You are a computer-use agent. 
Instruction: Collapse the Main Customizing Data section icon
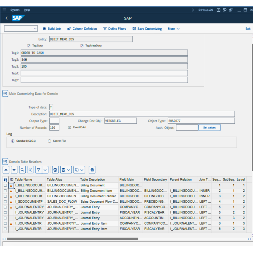coord(5,94)
